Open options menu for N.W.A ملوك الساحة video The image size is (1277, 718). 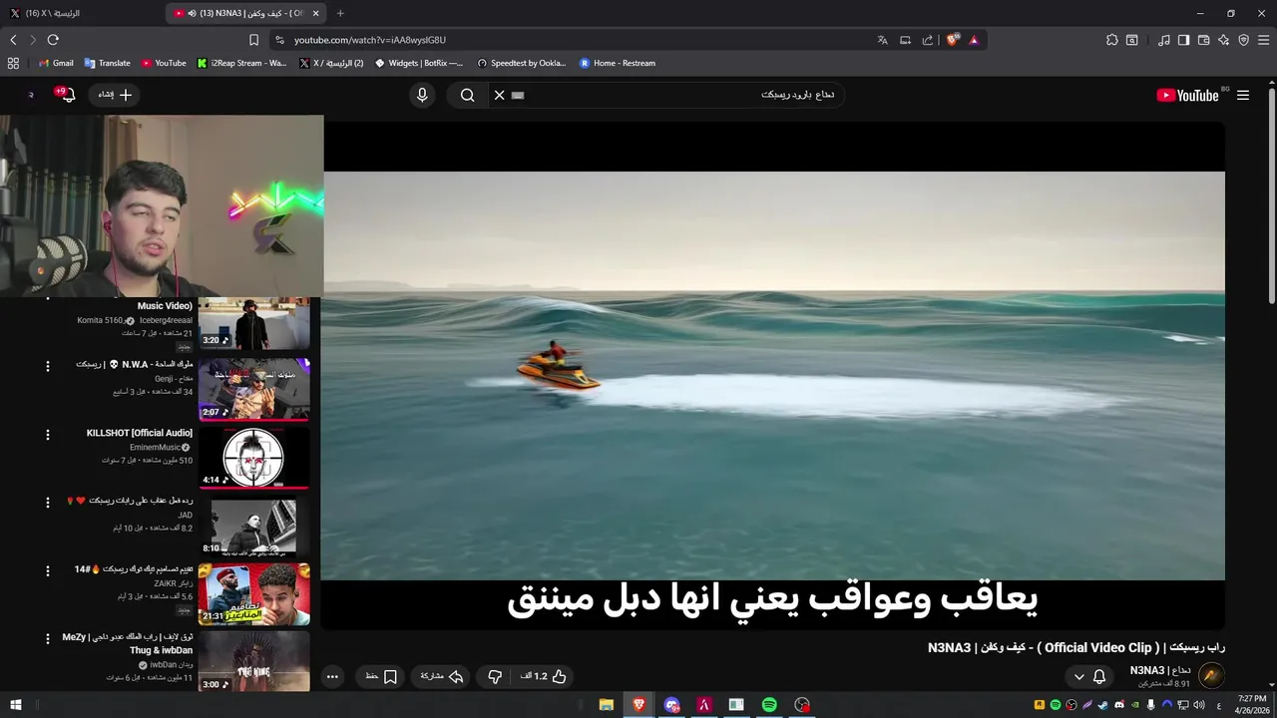pos(47,366)
